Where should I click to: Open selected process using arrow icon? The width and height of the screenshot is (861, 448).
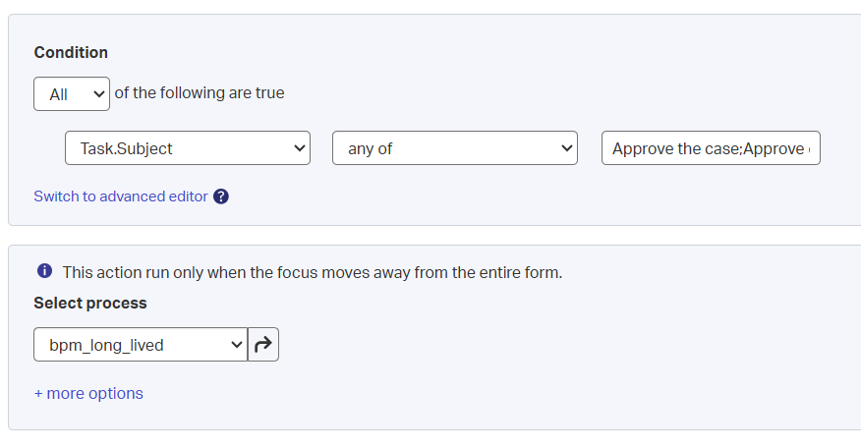(x=263, y=345)
